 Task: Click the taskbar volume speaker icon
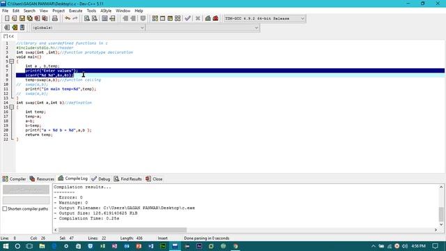[x=405, y=246]
